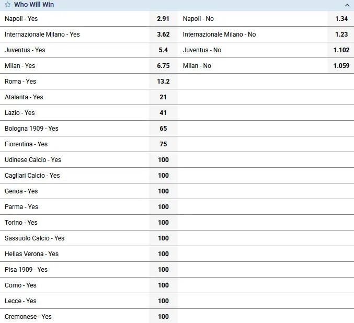Viewport: 354px width, 323px height.
Task: Pick Internazionale Milano - No at 1.23
Action: pos(341,34)
